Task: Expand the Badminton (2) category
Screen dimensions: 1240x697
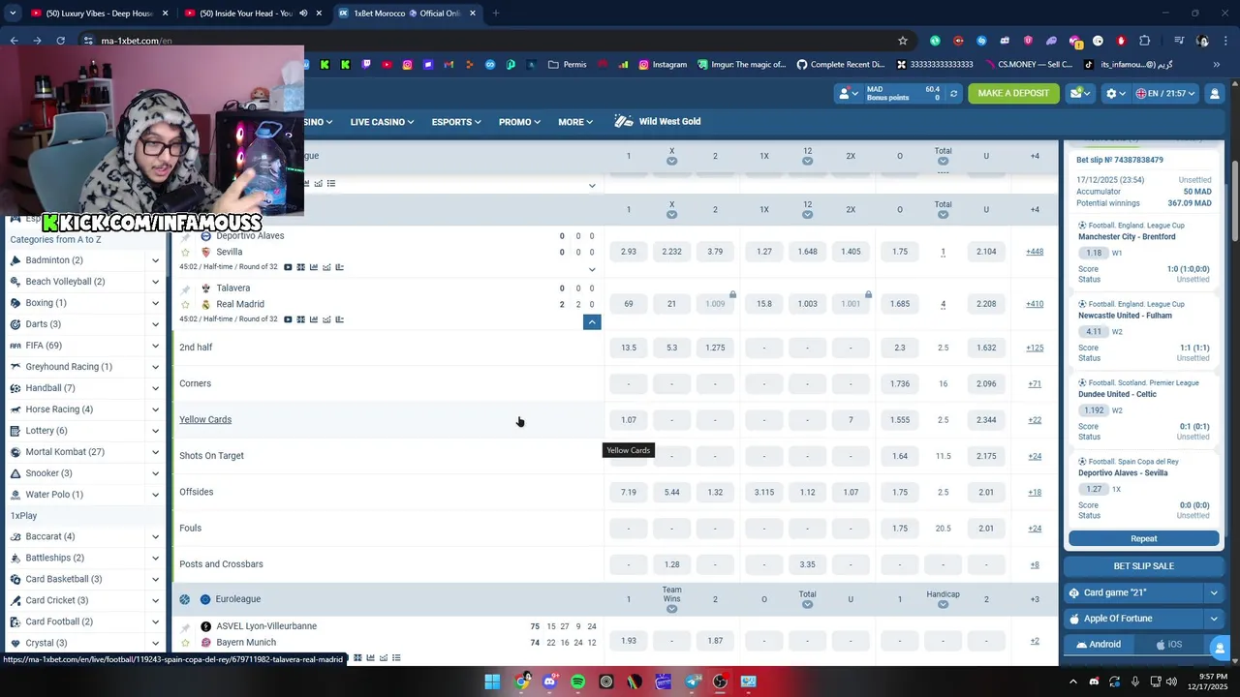Action: 155,260
